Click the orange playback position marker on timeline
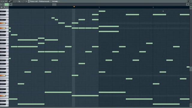This screenshot has width=192, height=108. point(74,7)
